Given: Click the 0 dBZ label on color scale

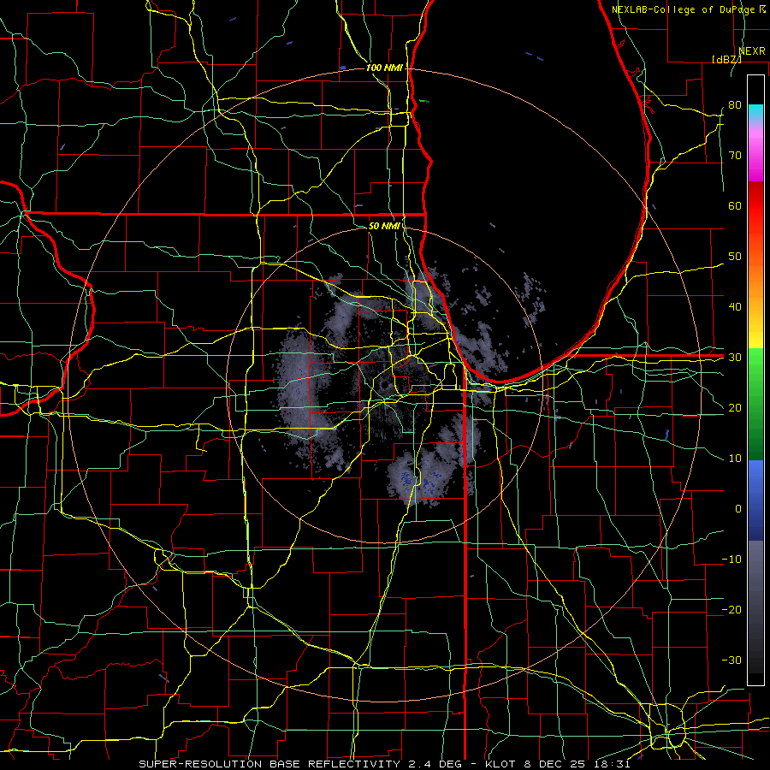Looking at the screenshot, I should pos(738,509).
